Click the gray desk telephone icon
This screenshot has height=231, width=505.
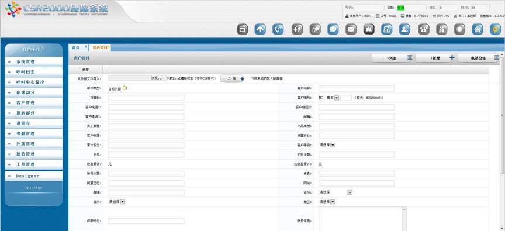point(424,29)
